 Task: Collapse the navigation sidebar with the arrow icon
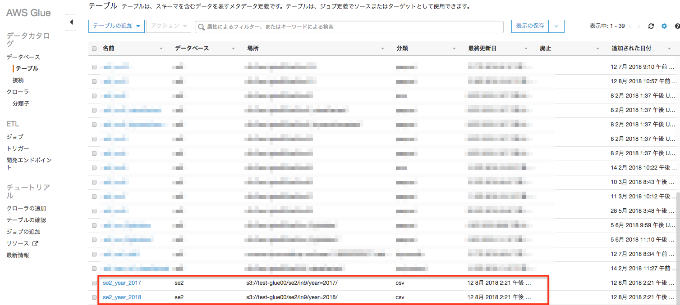[x=71, y=22]
